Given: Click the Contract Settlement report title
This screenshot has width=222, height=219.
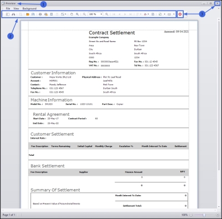Looking at the screenshot, I should tap(112, 33).
